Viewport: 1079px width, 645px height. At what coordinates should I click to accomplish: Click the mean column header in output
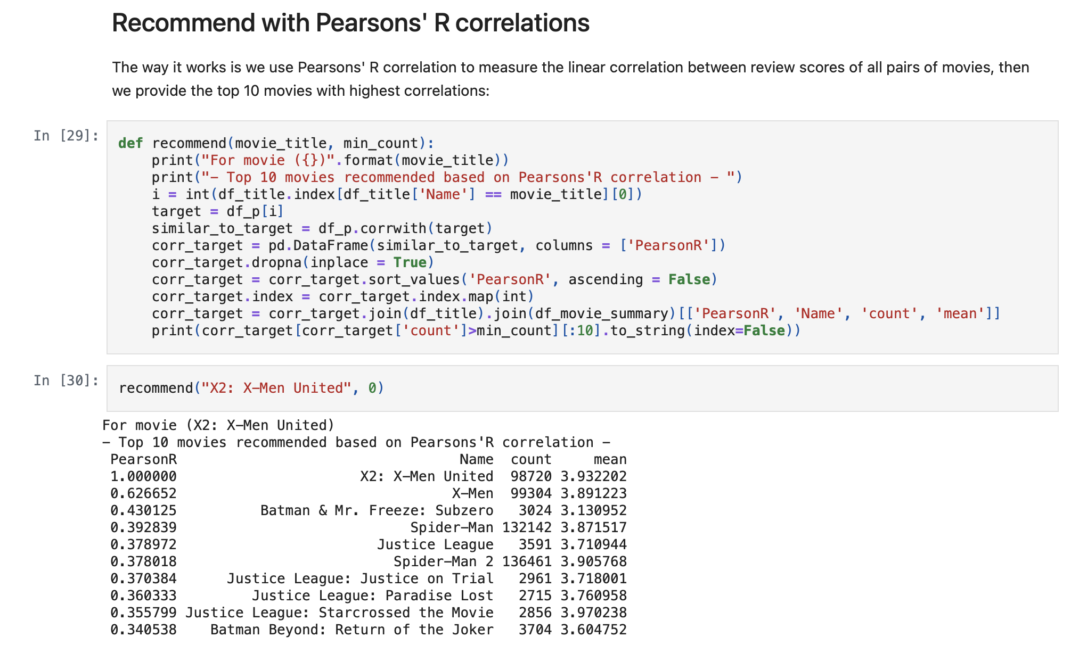(x=610, y=459)
